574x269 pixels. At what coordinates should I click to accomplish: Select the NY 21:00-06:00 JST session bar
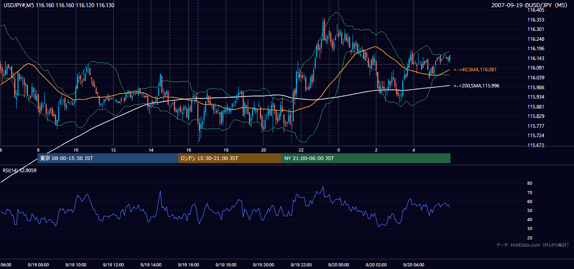click(366, 158)
